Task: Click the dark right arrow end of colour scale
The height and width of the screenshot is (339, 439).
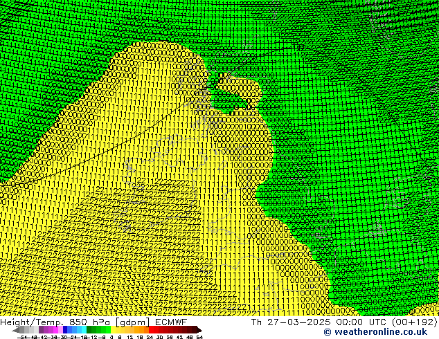Action: 199,330
